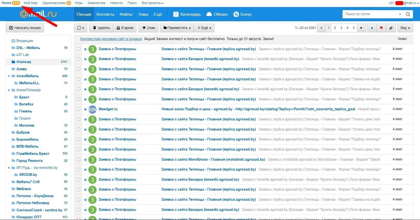Open Все проекты dropdown
This screenshot has width=420, height=220.
153,3
